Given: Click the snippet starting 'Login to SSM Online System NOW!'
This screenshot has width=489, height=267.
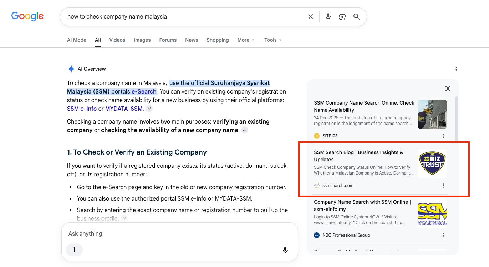Looking at the screenshot, I should tap(360, 220).
